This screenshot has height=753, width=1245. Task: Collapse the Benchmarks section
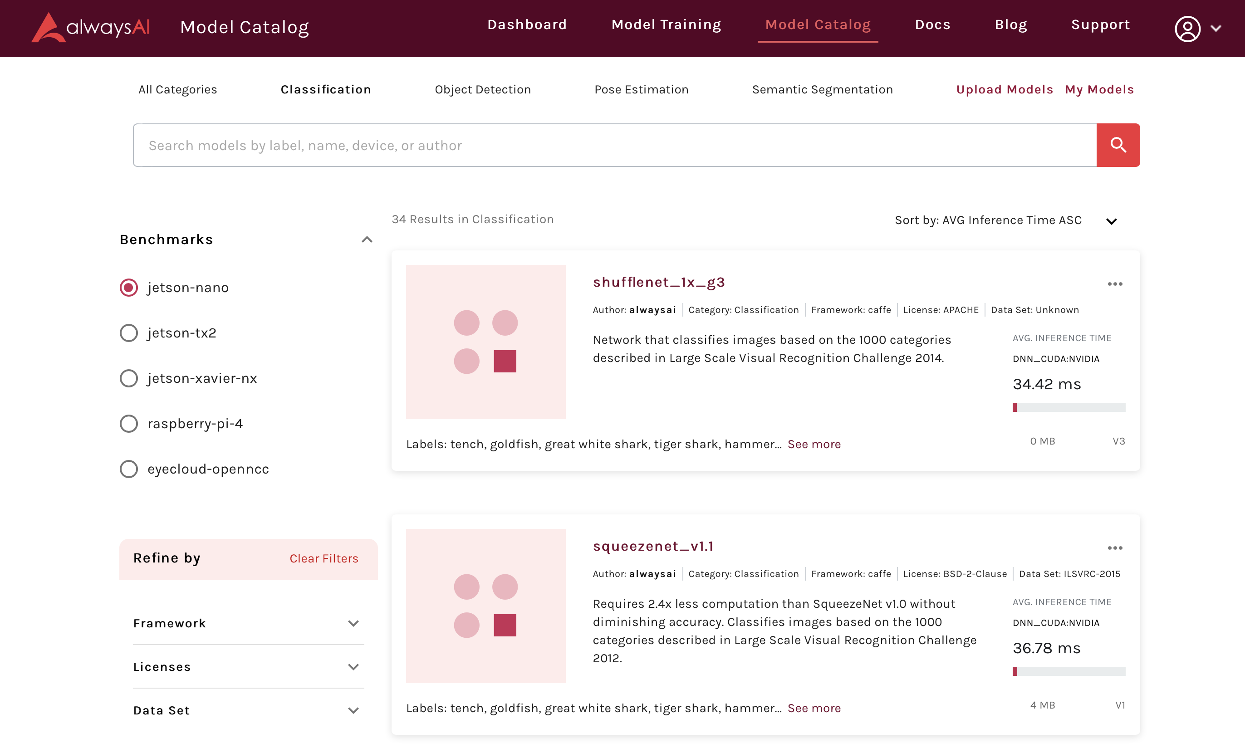(x=367, y=240)
